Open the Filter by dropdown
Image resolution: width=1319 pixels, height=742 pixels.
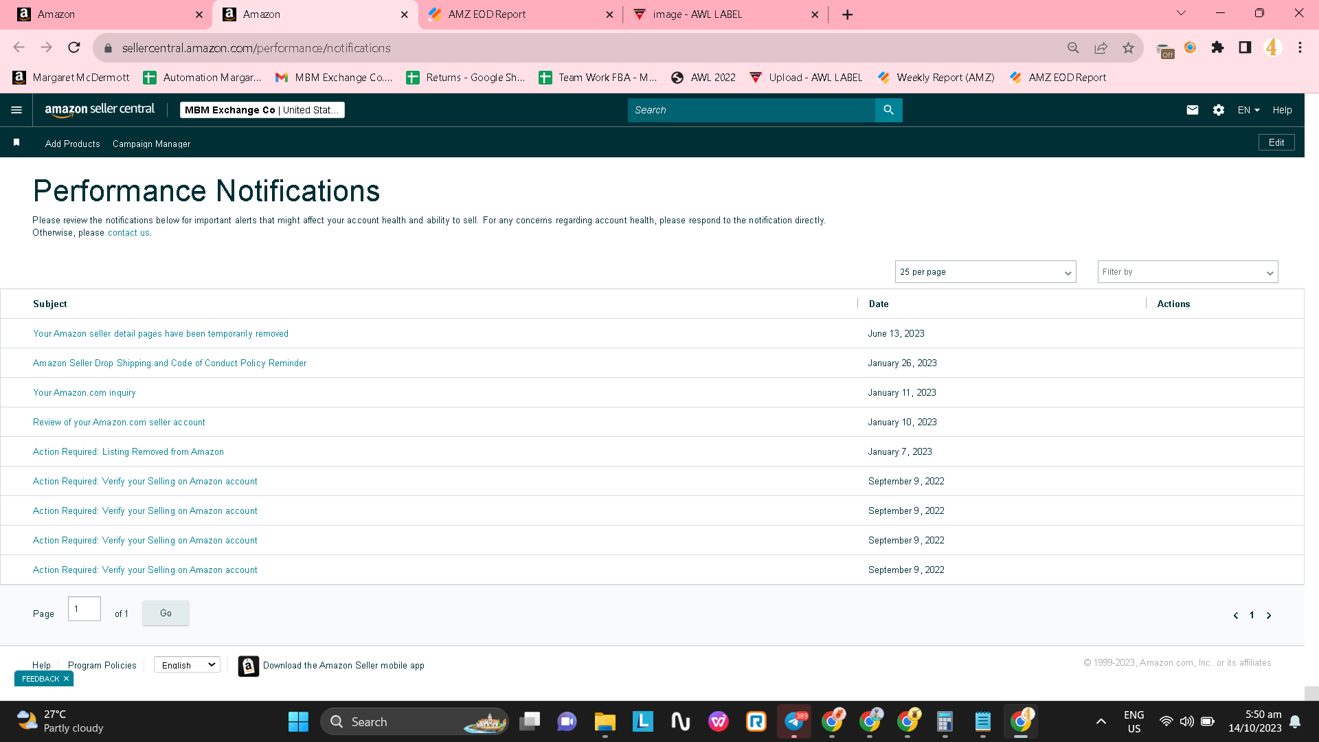pyautogui.click(x=1188, y=272)
